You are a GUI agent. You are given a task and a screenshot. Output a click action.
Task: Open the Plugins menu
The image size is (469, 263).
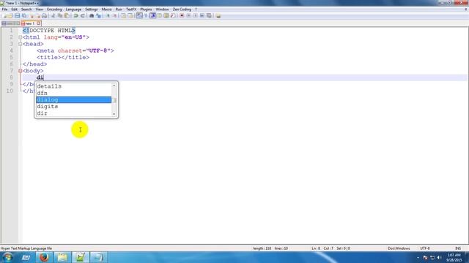point(146,9)
